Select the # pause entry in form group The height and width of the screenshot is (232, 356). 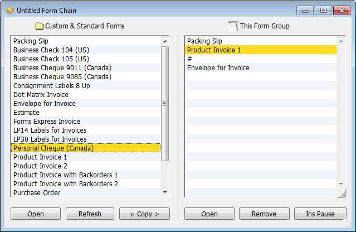(x=261, y=59)
